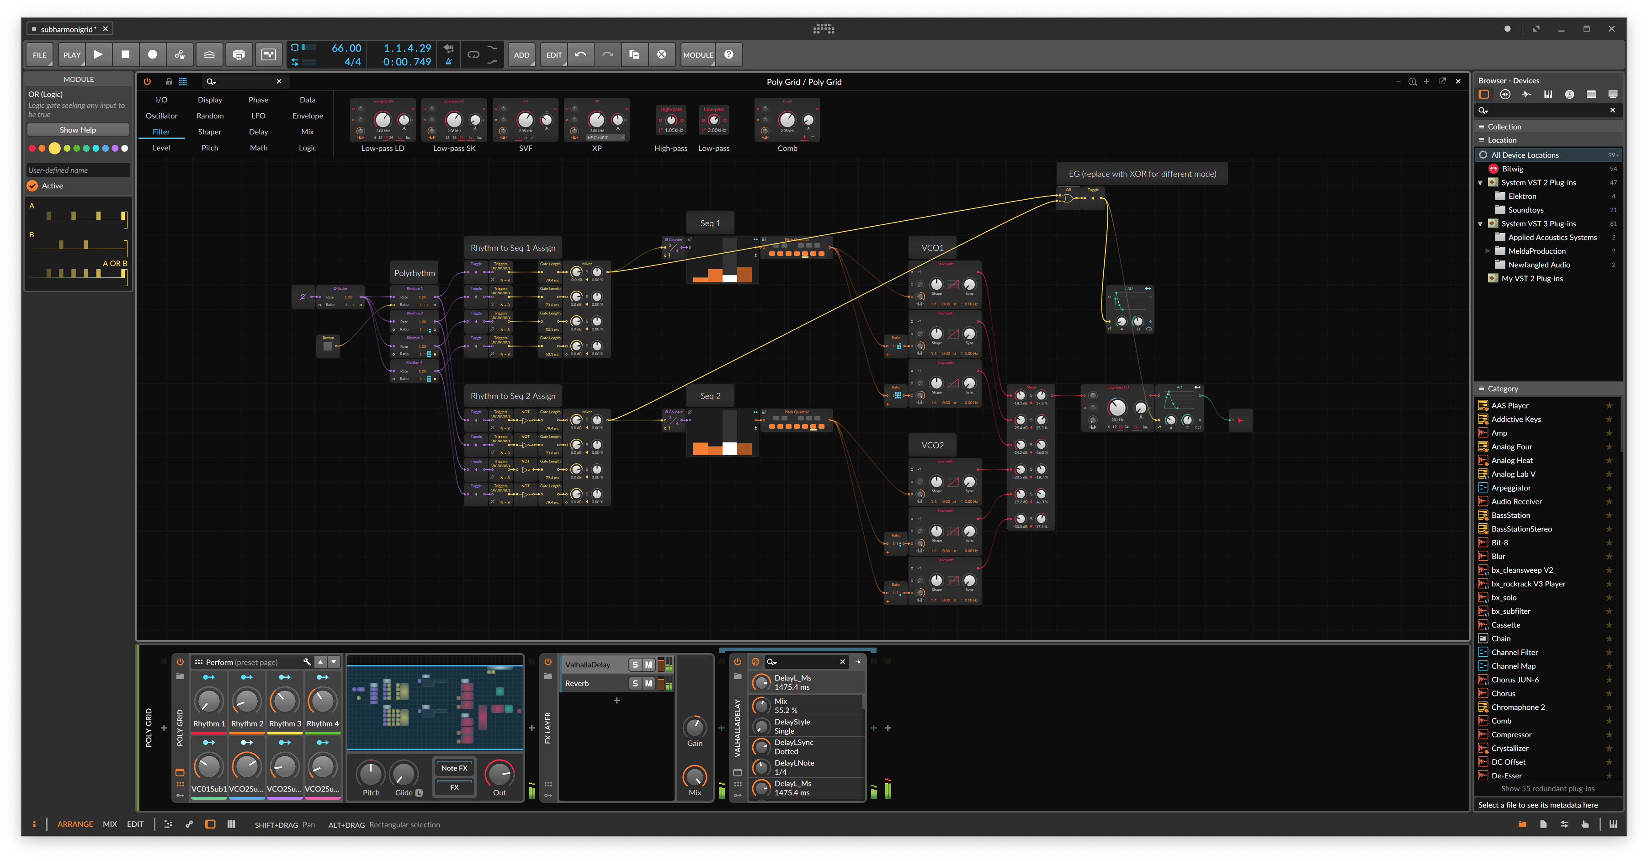1648x861 pixels.
Task: Click the User-defined name field
Action: [78, 170]
